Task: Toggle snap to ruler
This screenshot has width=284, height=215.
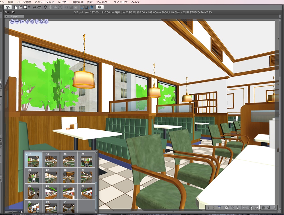Action: pyautogui.click(x=82, y=7)
